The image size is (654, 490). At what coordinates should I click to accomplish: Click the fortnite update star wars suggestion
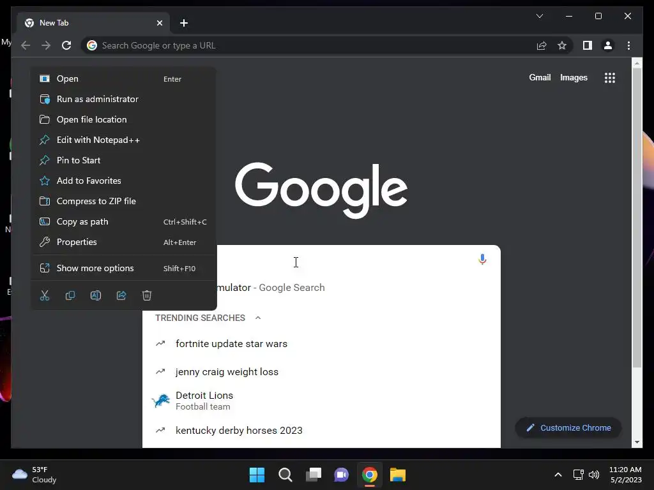click(x=321, y=344)
